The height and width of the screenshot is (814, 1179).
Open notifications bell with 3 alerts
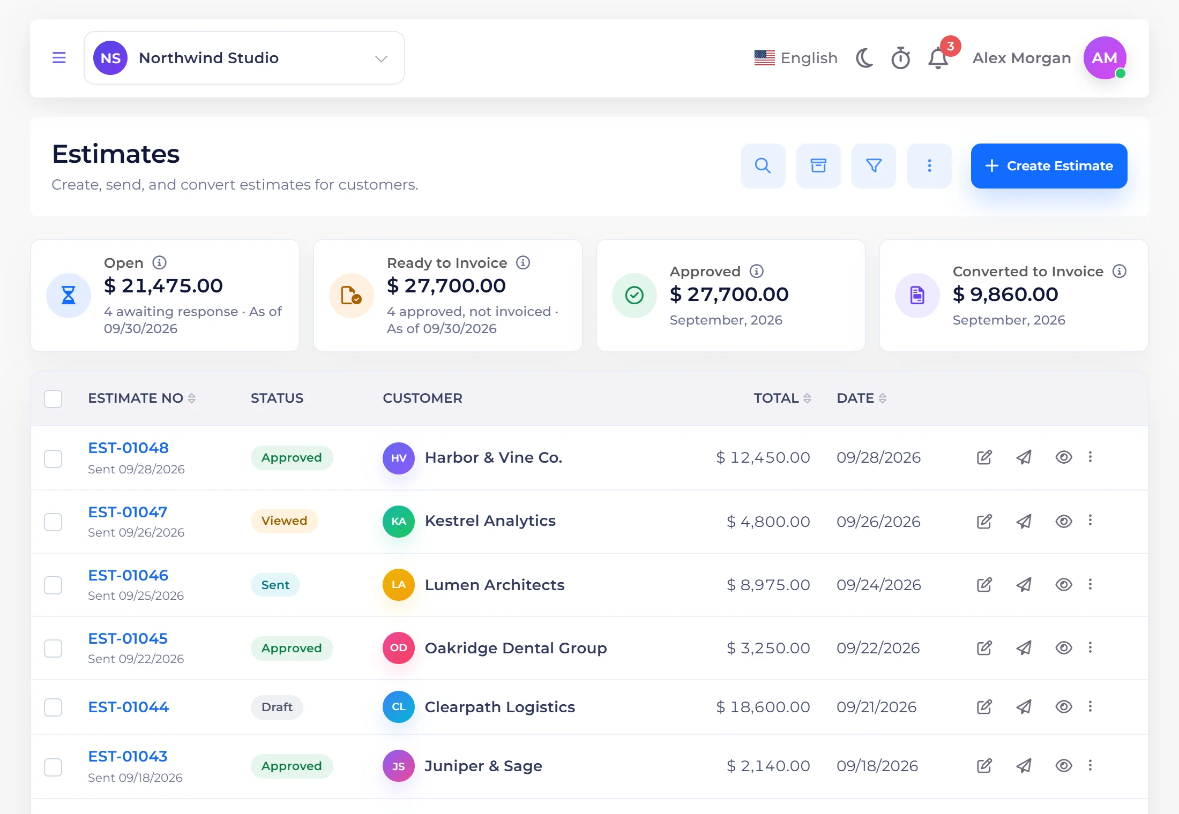pyautogui.click(x=938, y=58)
